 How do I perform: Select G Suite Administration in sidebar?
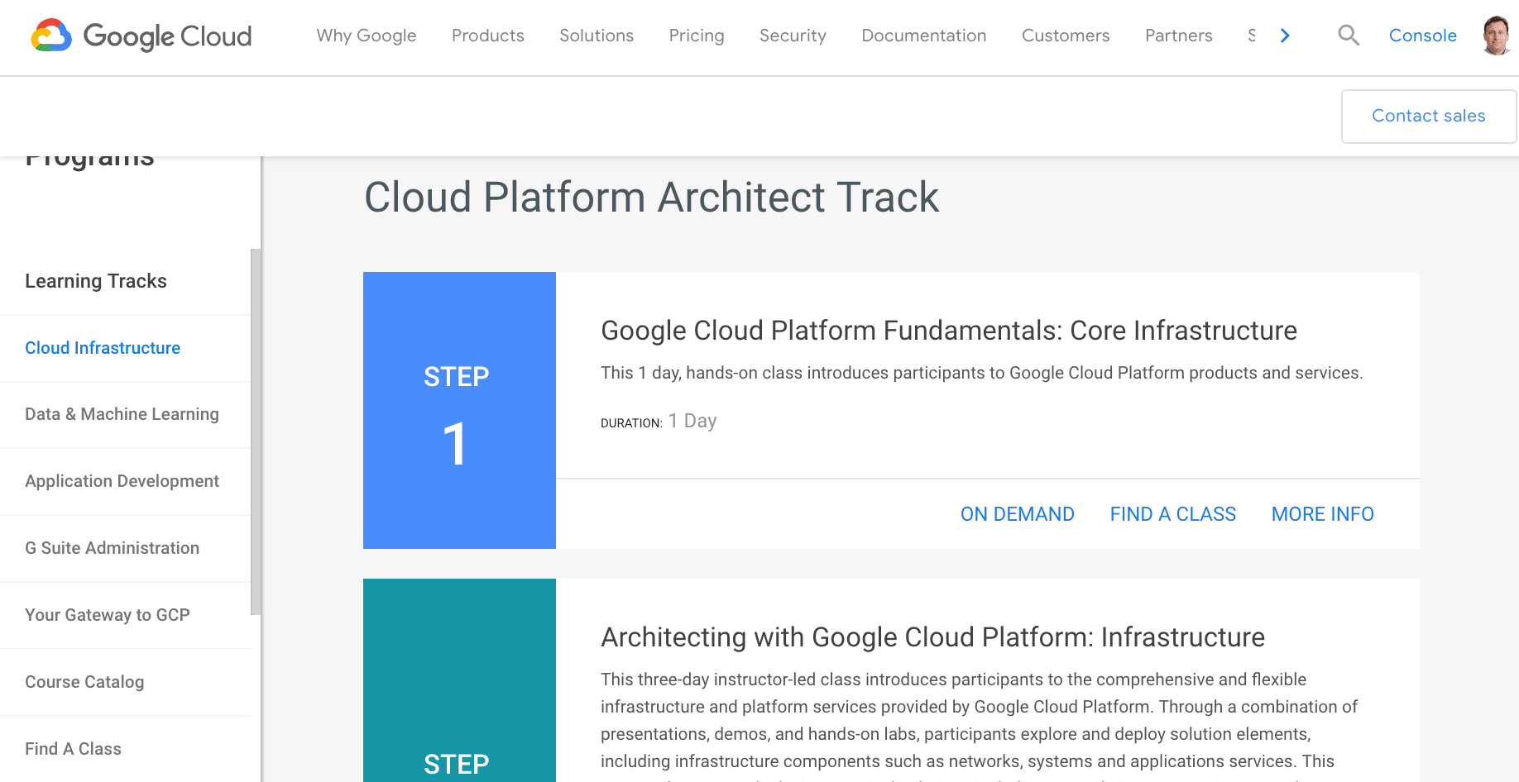point(112,548)
